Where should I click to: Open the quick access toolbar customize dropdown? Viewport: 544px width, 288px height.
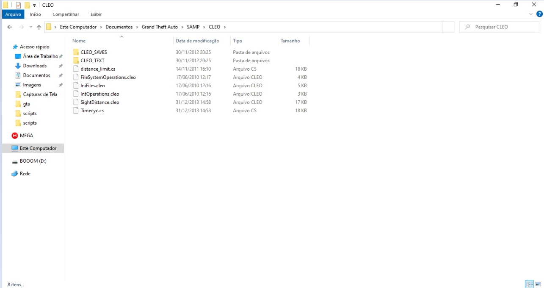click(x=35, y=6)
